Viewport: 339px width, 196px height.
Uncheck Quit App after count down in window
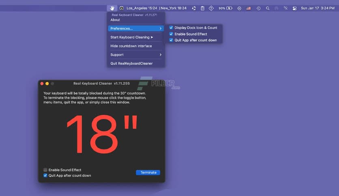[x=45, y=176]
